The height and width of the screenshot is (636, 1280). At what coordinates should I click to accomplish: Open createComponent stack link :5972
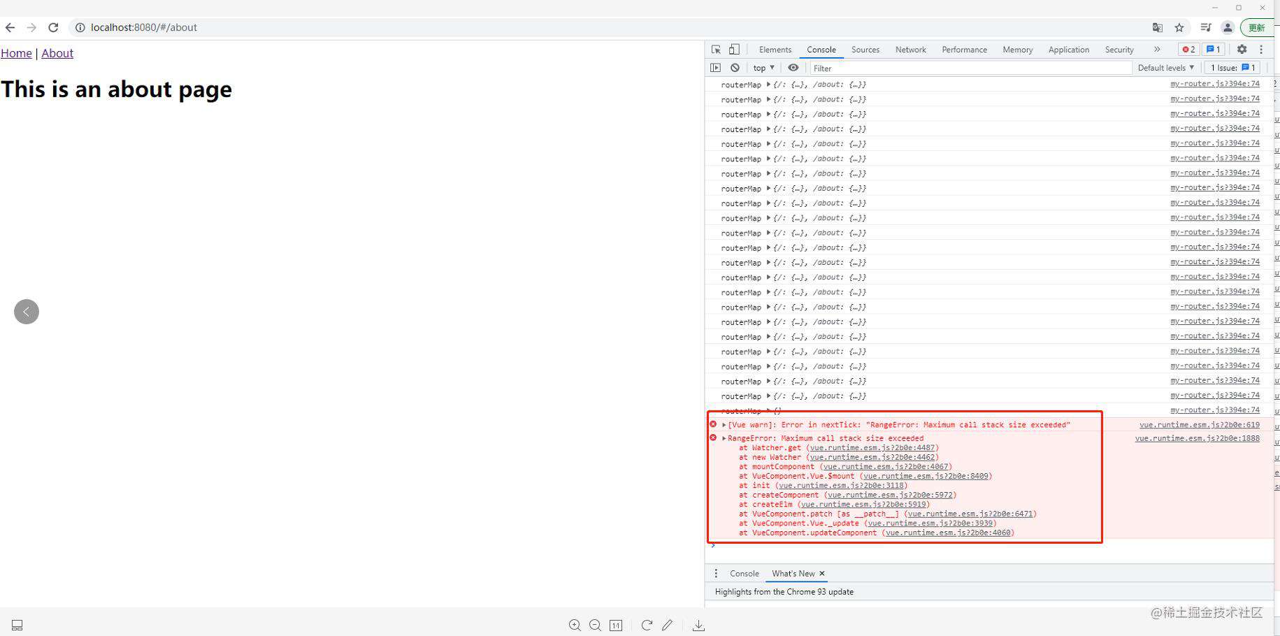(890, 495)
